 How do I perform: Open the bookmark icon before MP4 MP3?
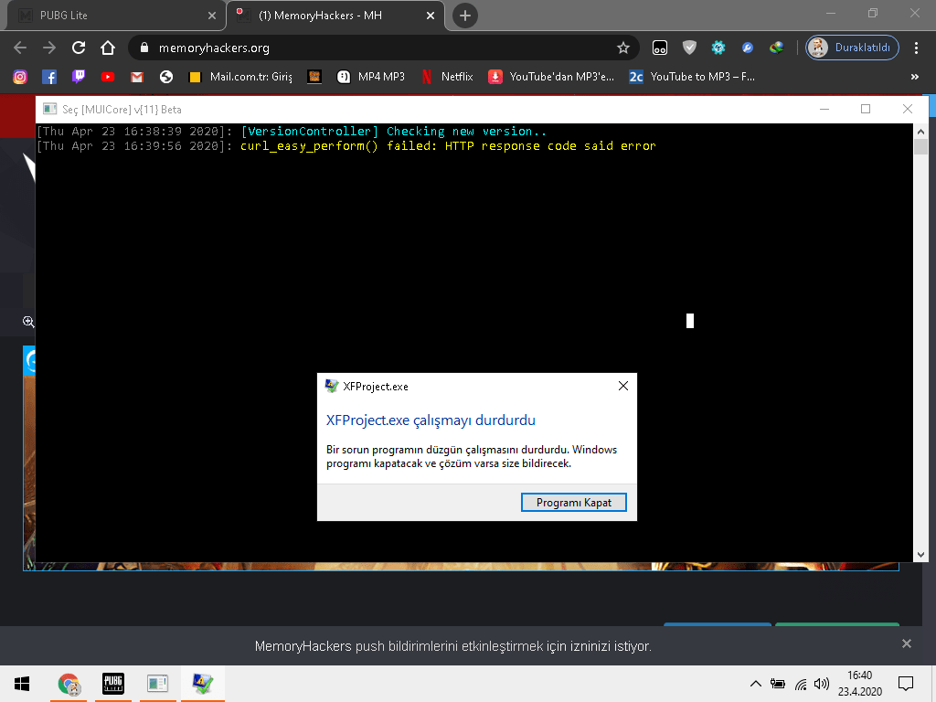(314, 77)
